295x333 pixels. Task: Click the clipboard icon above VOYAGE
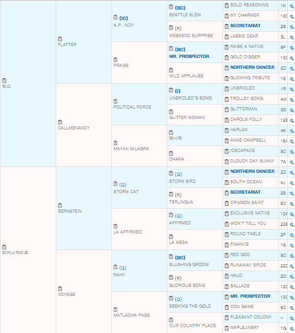60,289
